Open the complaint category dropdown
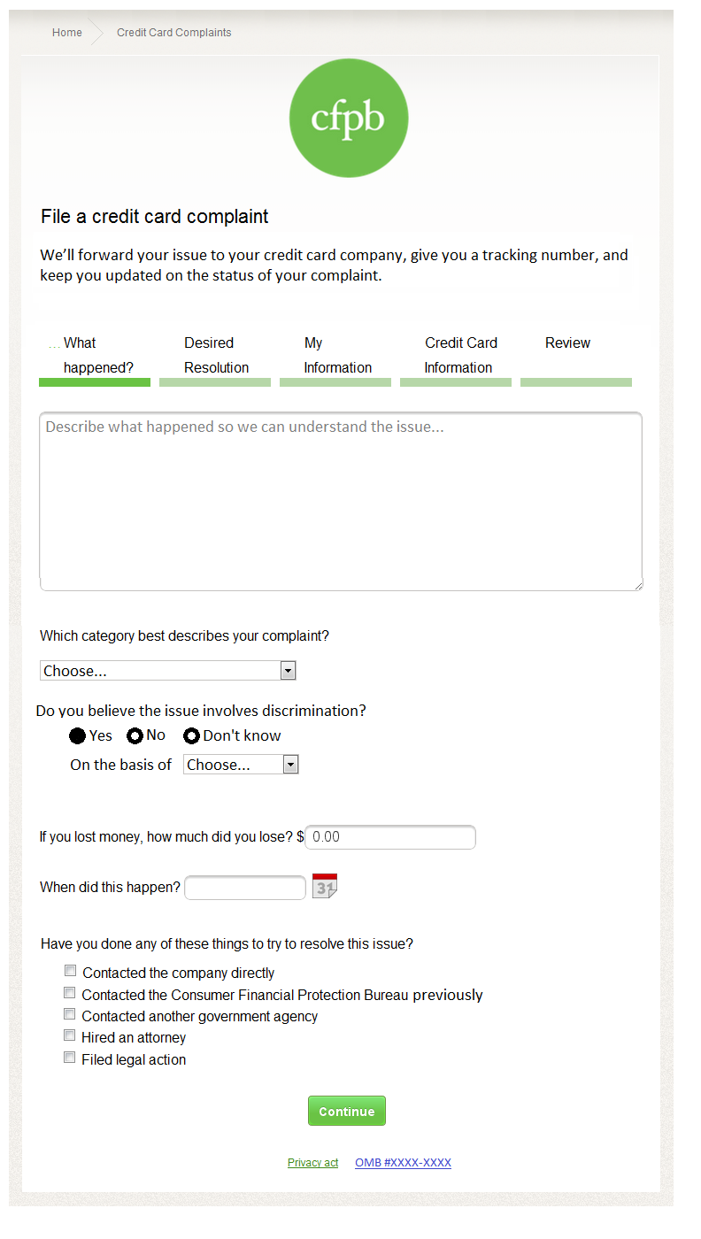This screenshot has height=1239, width=701. point(167,671)
